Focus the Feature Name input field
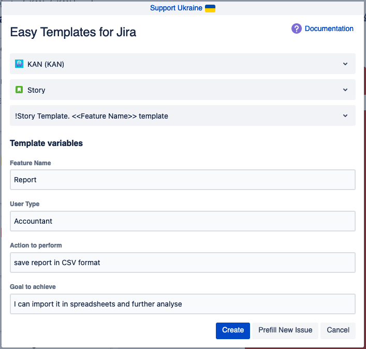The width and height of the screenshot is (366, 349). pyautogui.click(x=183, y=180)
